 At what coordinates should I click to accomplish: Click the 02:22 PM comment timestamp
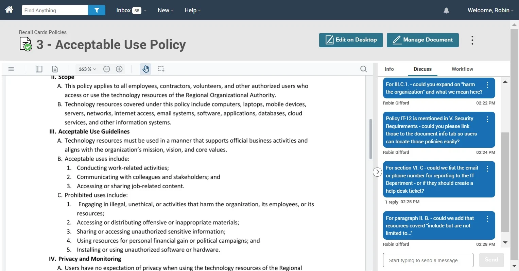pos(486,103)
